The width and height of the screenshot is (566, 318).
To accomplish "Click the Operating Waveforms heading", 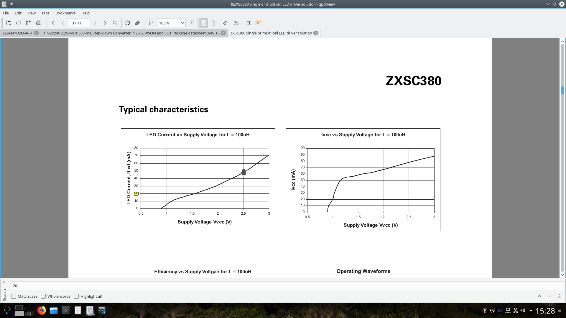I will point(363,271).
